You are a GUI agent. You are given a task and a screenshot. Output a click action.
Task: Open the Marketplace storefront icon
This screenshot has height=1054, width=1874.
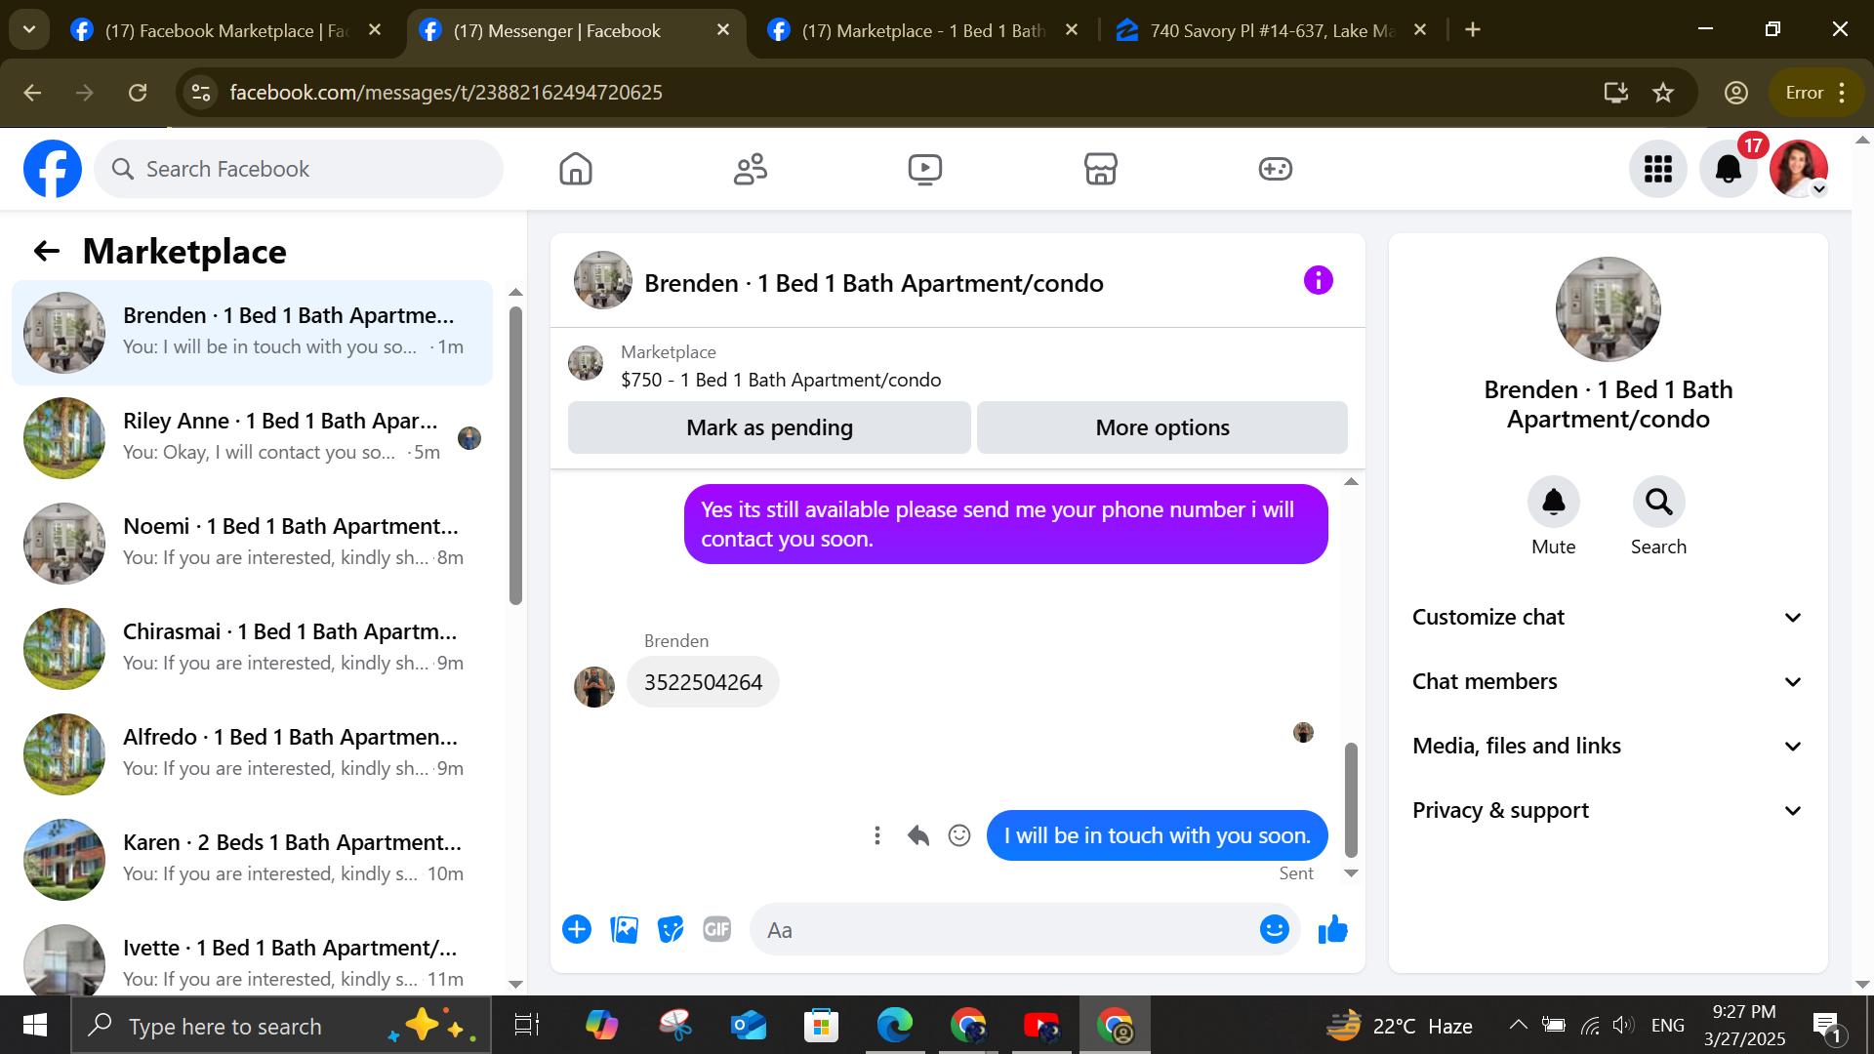click(x=1100, y=169)
